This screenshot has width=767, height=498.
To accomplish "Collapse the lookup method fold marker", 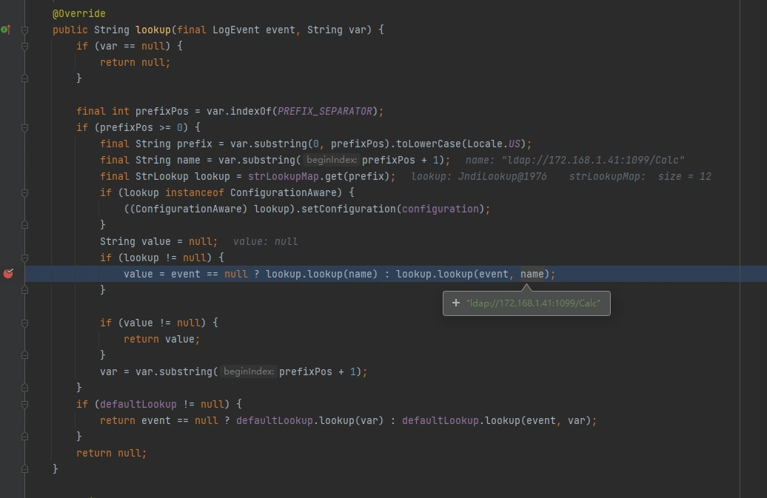I will (24, 30).
